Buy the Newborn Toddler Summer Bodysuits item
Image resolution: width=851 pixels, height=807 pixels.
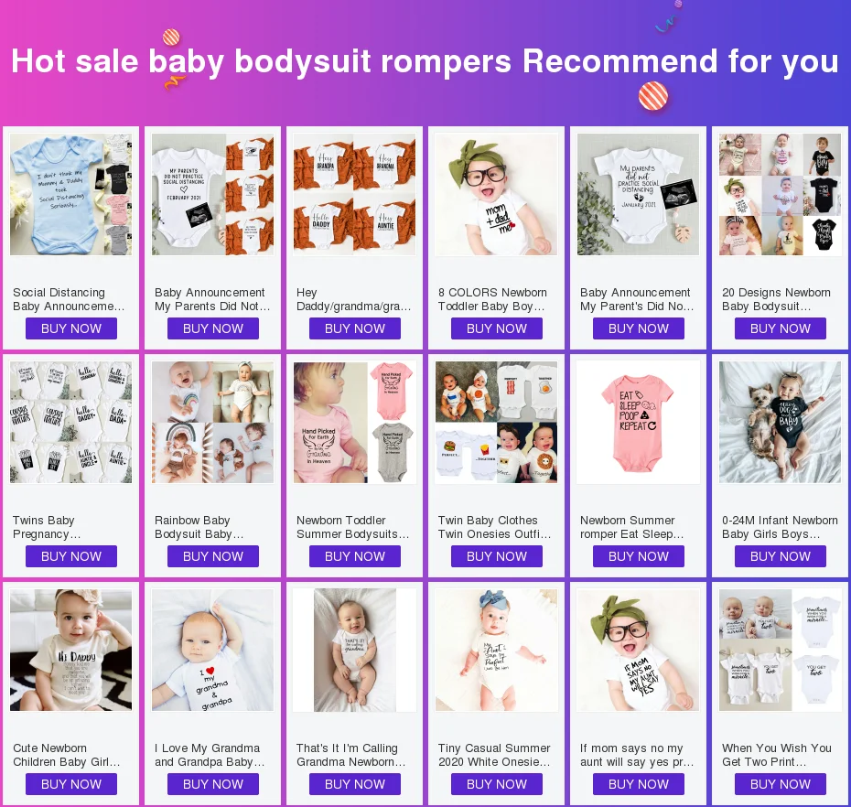click(x=355, y=556)
